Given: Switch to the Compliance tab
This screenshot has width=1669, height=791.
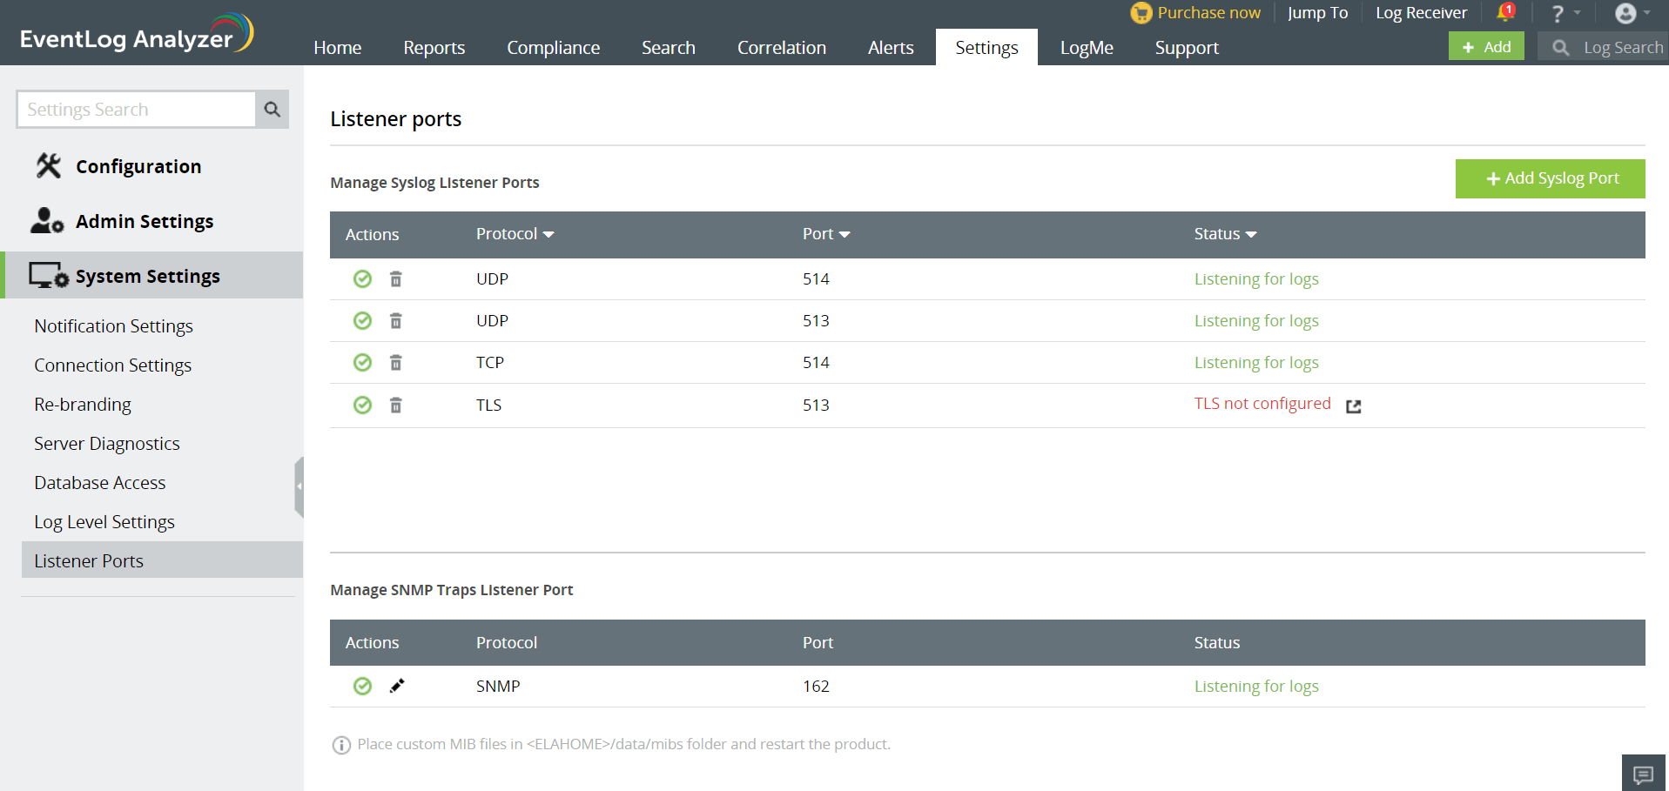Looking at the screenshot, I should (x=553, y=47).
